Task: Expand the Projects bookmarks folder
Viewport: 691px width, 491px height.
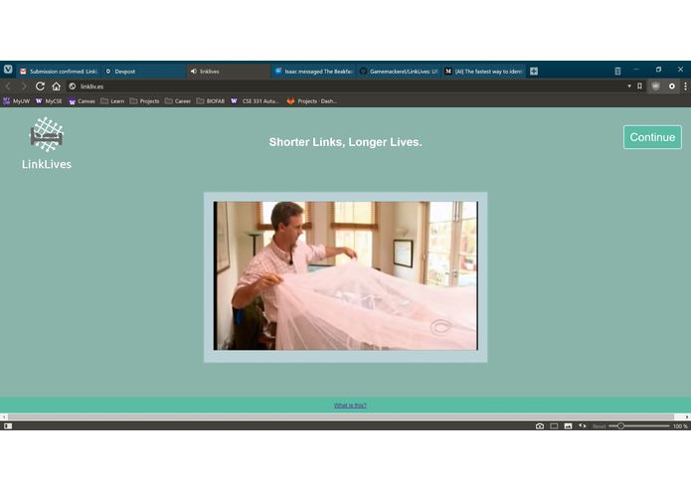Action: point(144,101)
